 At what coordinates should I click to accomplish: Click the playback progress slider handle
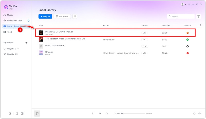(x=122, y=114)
